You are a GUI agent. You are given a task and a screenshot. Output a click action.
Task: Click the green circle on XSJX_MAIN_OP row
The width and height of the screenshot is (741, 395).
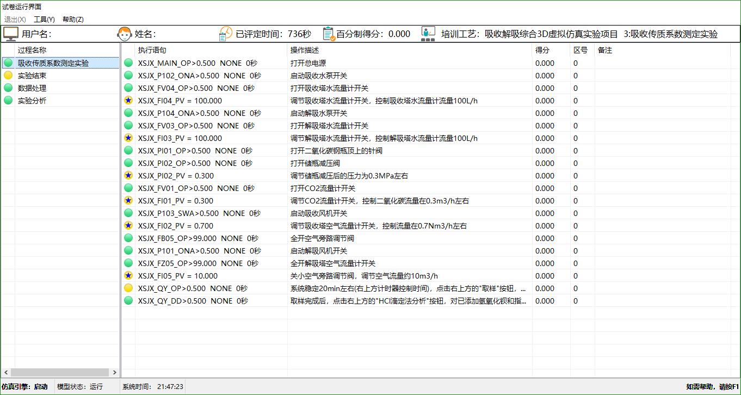128,63
